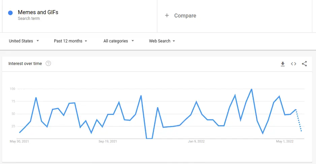The height and width of the screenshot is (164, 316).
Task: Click the May 1, 2022 axis label
Action: click(x=285, y=141)
